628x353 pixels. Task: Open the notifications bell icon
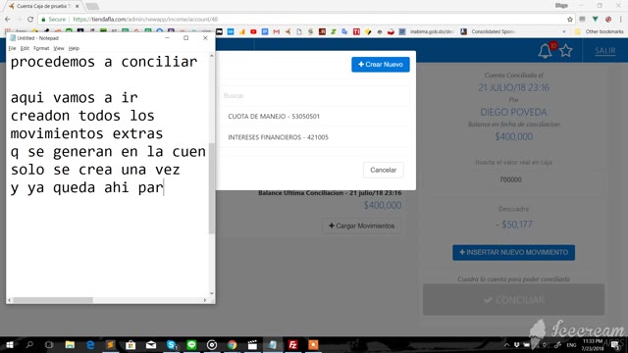click(545, 51)
